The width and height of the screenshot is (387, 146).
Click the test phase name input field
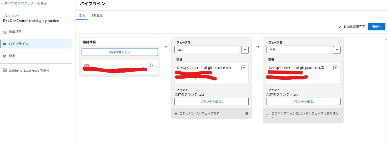(207, 49)
